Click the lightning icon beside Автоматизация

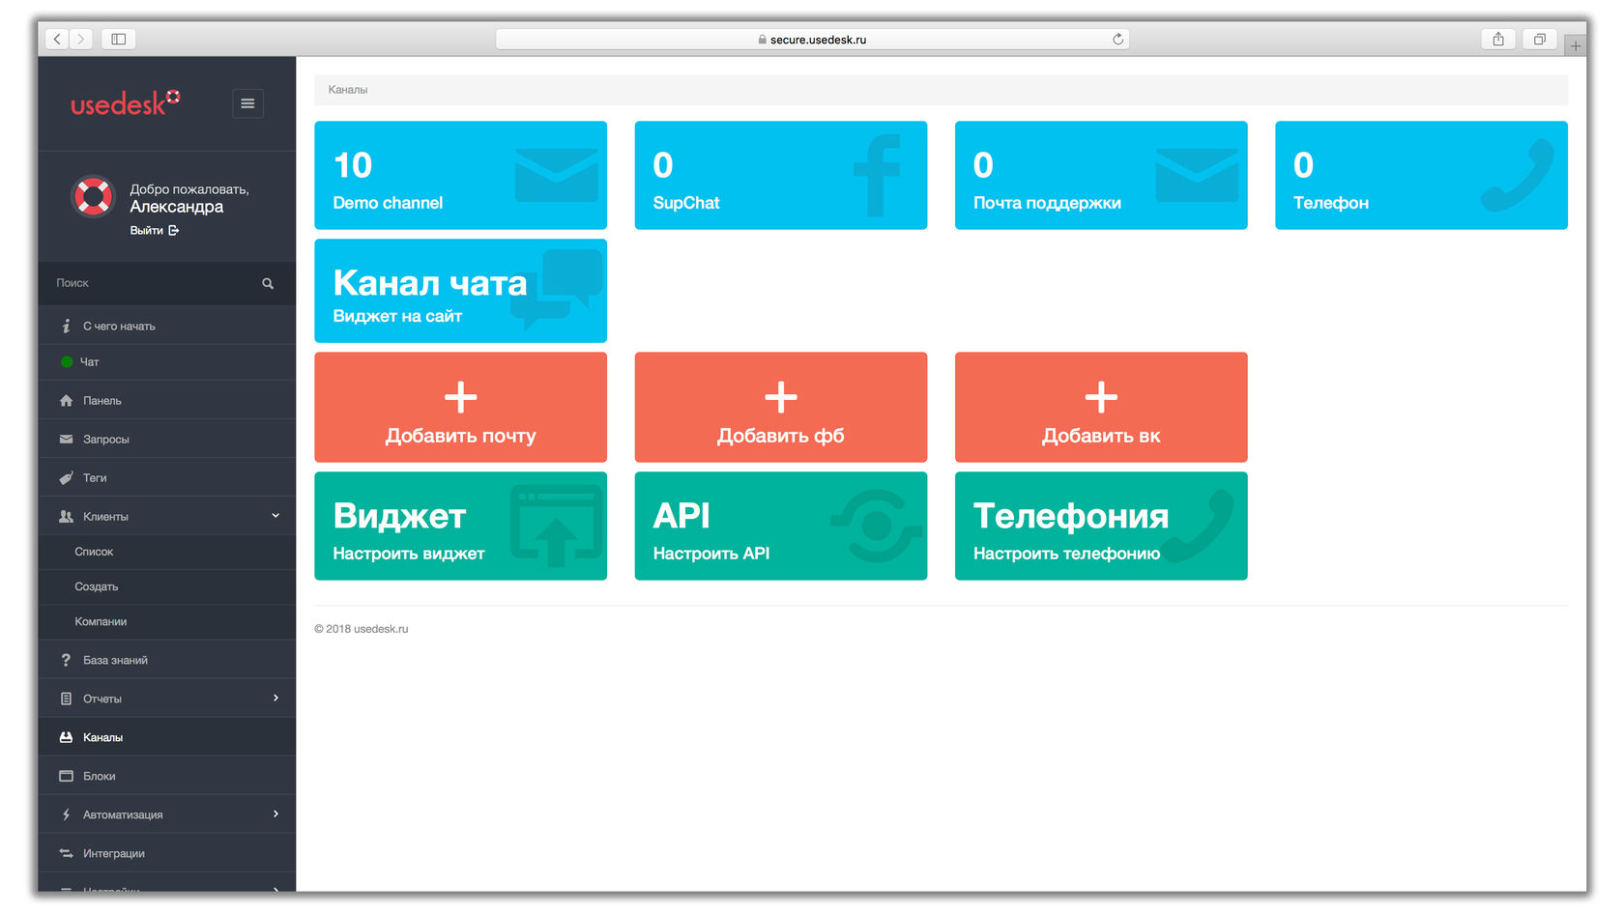click(x=66, y=814)
